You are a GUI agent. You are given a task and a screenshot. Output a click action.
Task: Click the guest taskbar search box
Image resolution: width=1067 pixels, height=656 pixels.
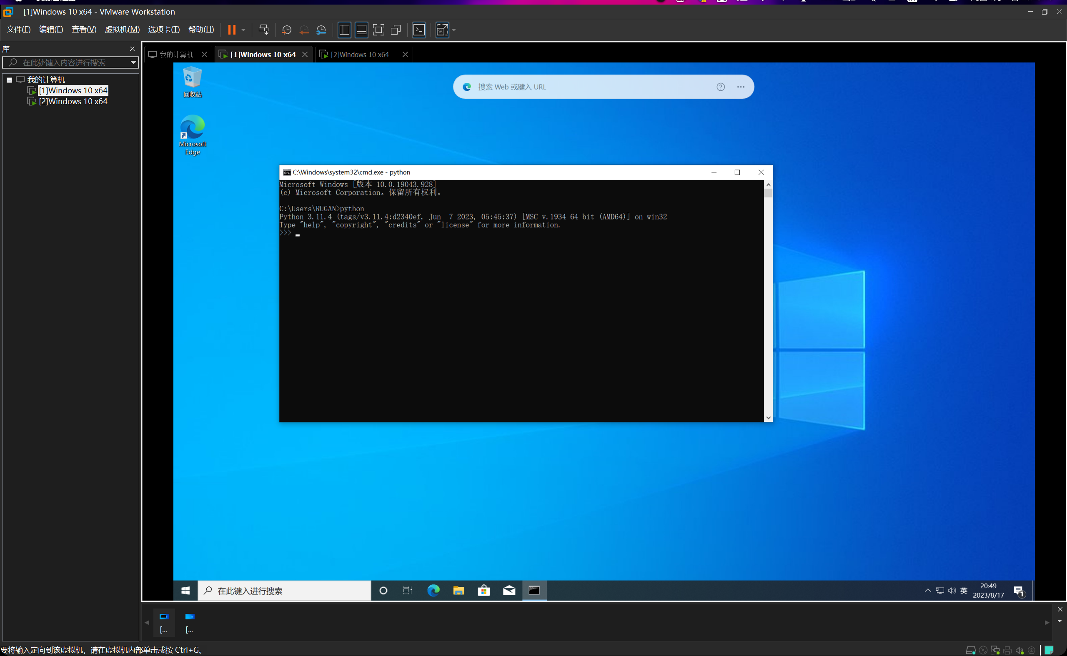285,591
